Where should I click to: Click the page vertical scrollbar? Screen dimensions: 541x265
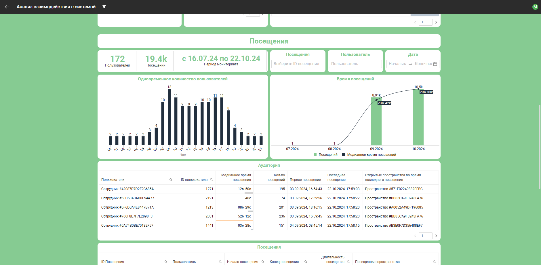540,147
